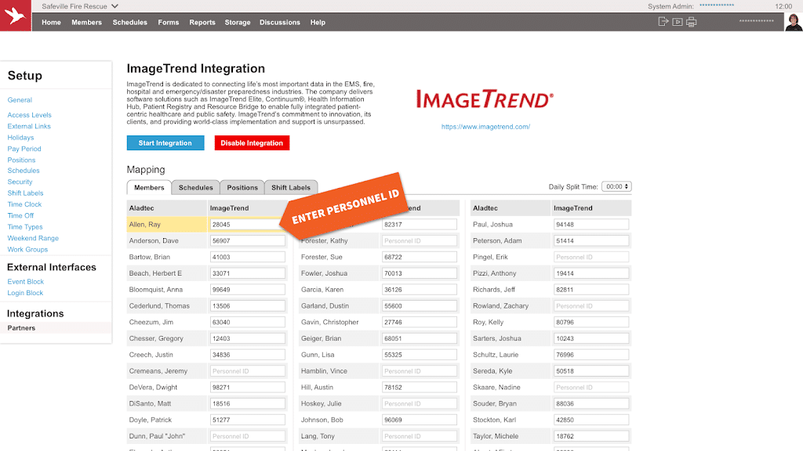Image resolution: width=803 pixels, height=451 pixels.
Task: Open the user profile photo
Action: 794,22
